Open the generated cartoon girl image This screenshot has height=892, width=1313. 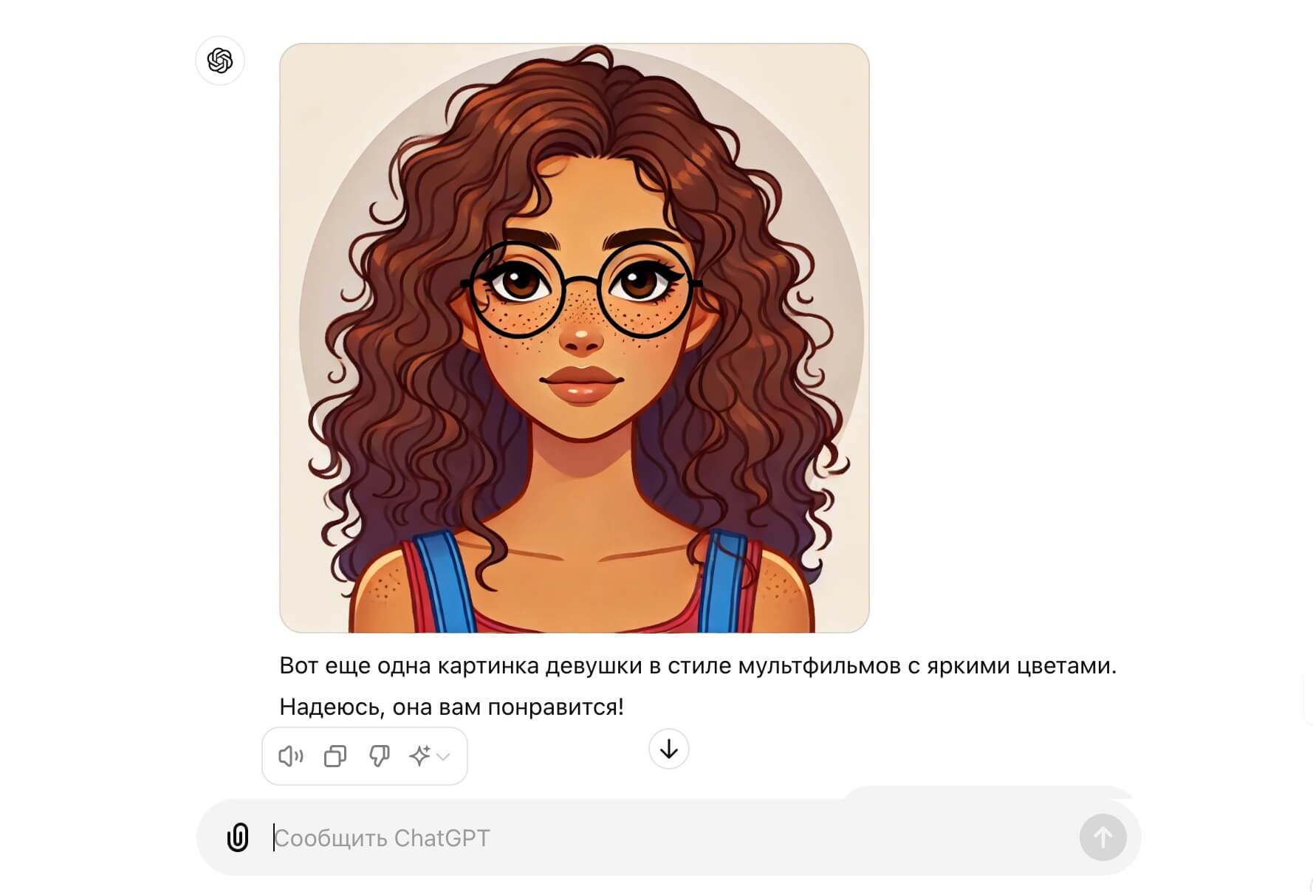[x=575, y=338]
